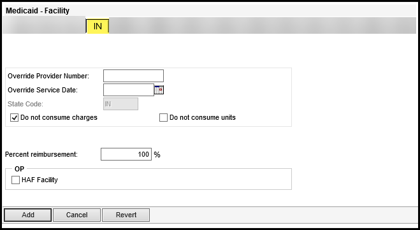Click the Add button
Viewport: 420px width, 230px height.
point(28,215)
